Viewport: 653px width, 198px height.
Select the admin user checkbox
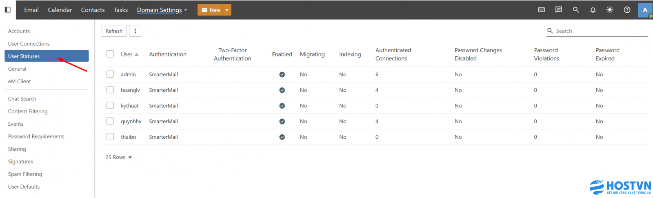110,74
